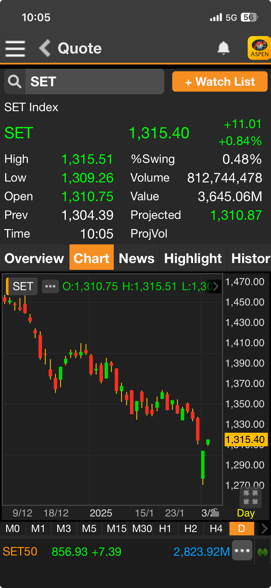Open the hamburger menu

point(15,48)
